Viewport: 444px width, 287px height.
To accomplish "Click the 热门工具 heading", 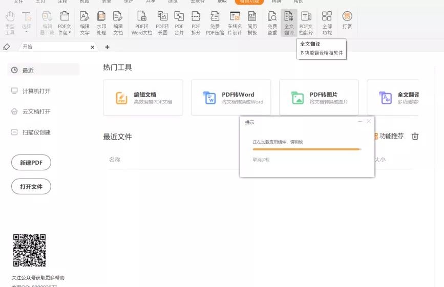I will [117, 68].
